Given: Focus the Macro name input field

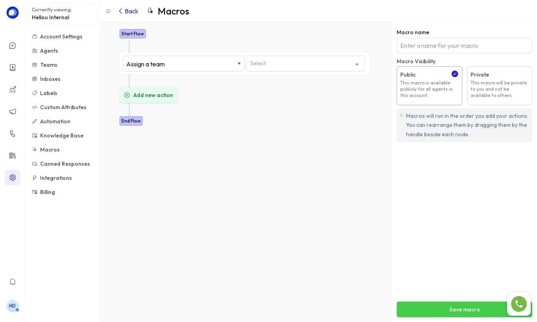Looking at the screenshot, I should pos(464,46).
